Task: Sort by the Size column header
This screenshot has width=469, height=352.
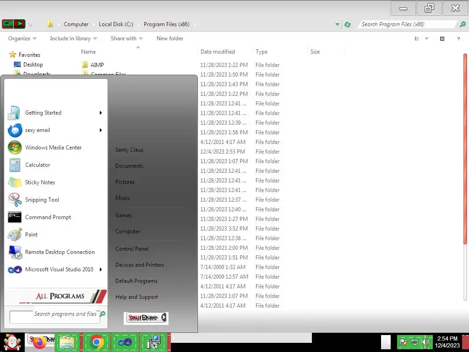Action: (x=326, y=51)
